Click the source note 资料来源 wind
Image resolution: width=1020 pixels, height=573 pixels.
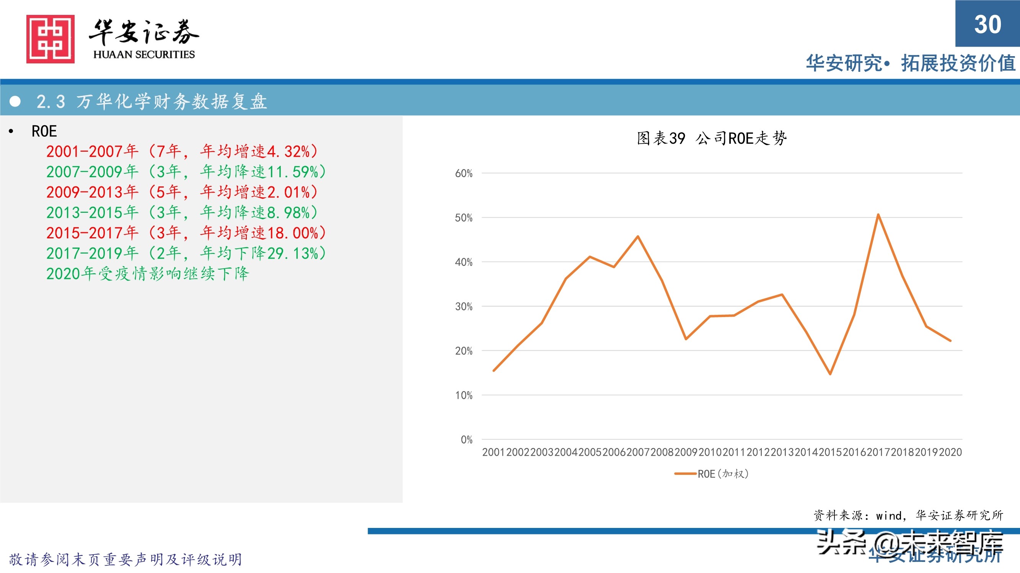[908, 515]
